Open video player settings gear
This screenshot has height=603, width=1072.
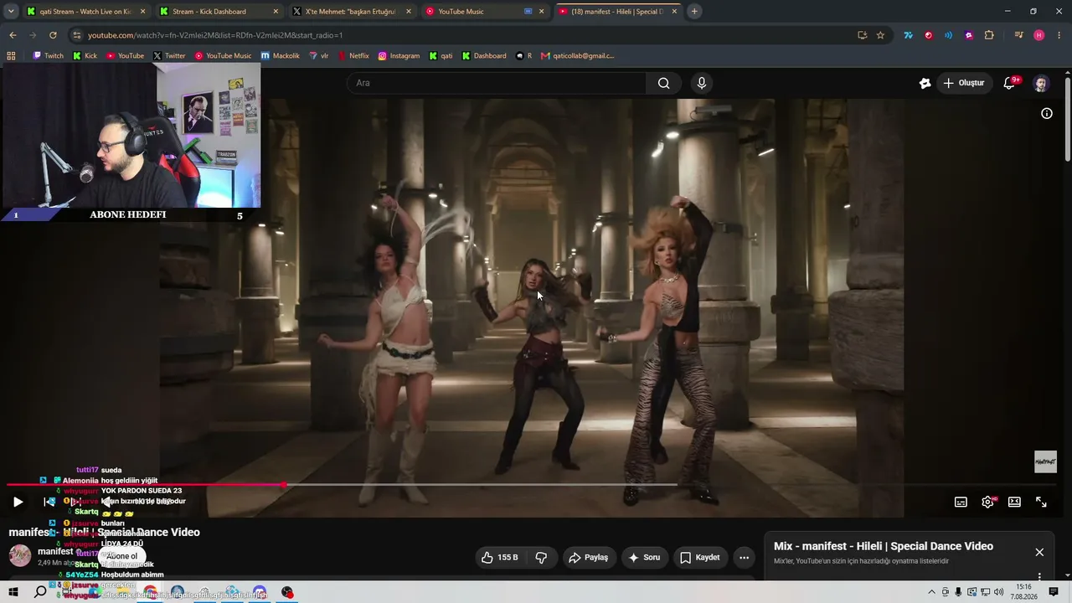(987, 502)
